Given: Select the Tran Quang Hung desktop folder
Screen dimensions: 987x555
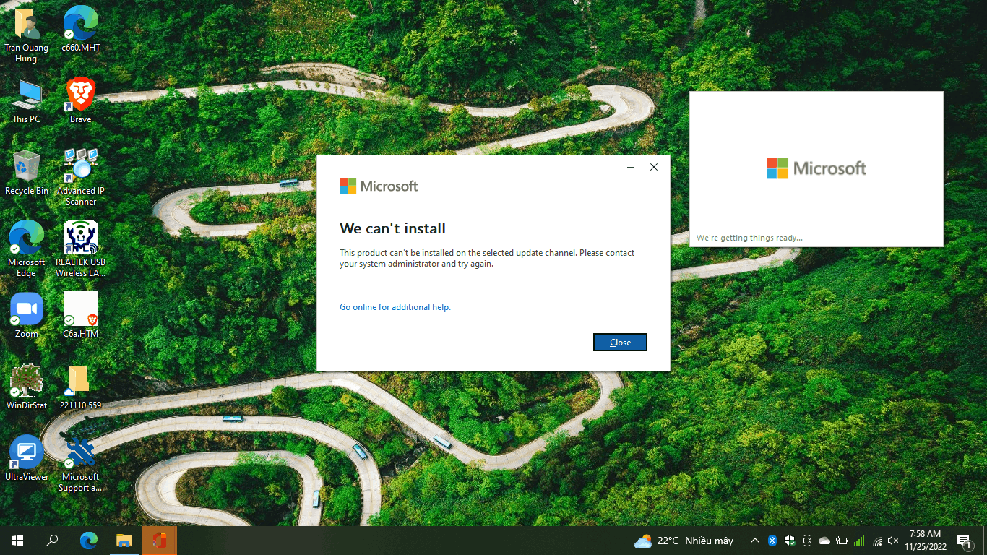Looking at the screenshot, I should pyautogui.click(x=27, y=35).
